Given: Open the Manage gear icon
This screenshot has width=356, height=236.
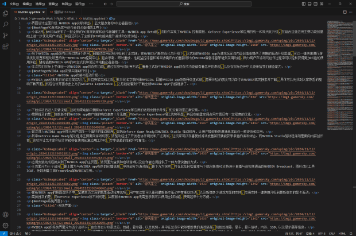Looking at the screenshot, I should pos(5,225).
